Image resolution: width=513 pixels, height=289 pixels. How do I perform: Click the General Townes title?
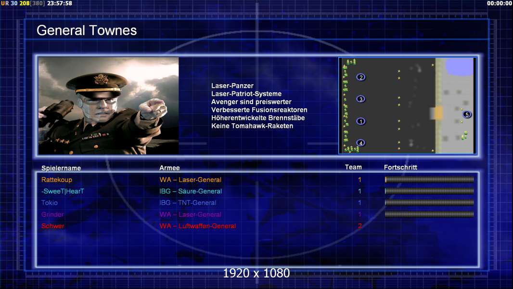point(87,30)
